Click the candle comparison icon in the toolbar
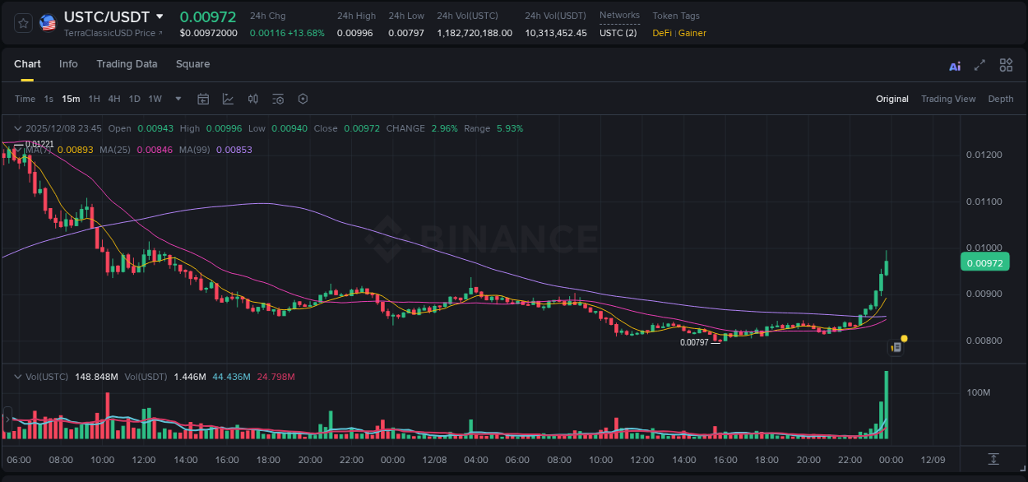Viewport: 1028px width, 482px height. pos(253,99)
